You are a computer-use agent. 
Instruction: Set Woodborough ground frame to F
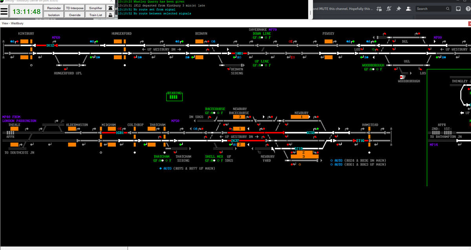point(376,69)
